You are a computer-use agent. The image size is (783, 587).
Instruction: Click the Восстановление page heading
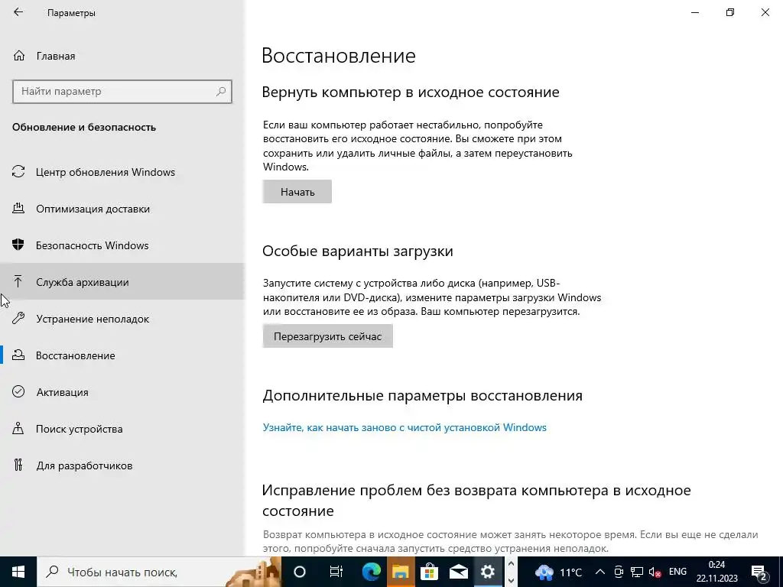pos(339,55)
